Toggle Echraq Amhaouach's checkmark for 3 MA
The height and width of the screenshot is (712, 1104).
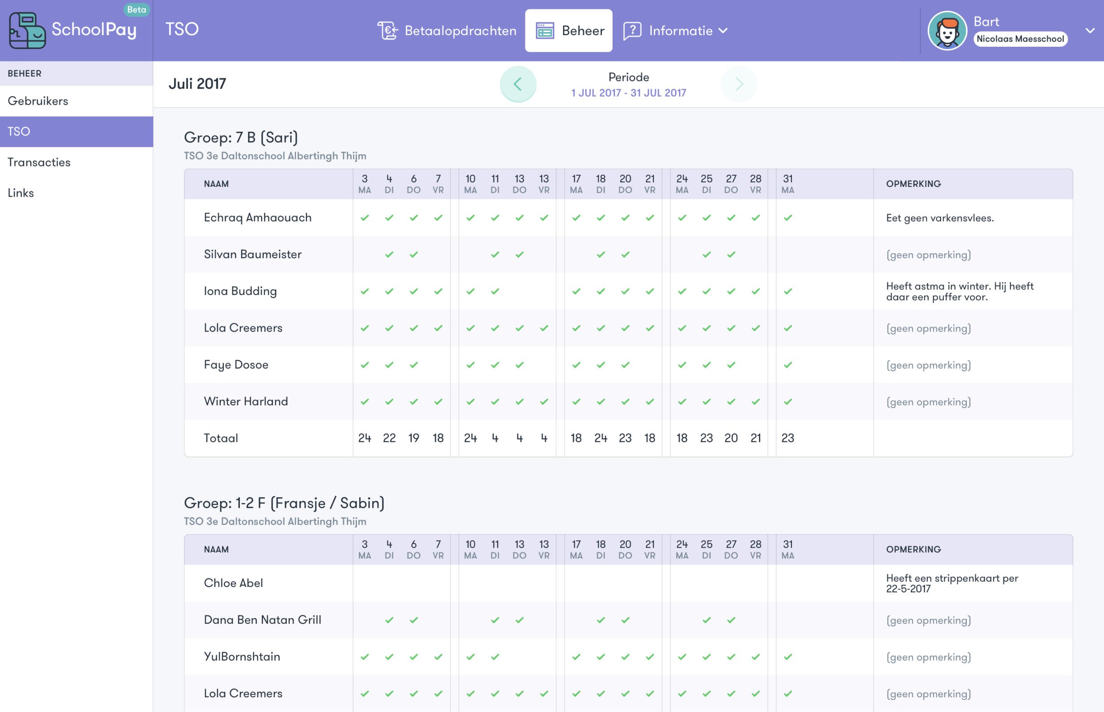click(x=365, y=218)
